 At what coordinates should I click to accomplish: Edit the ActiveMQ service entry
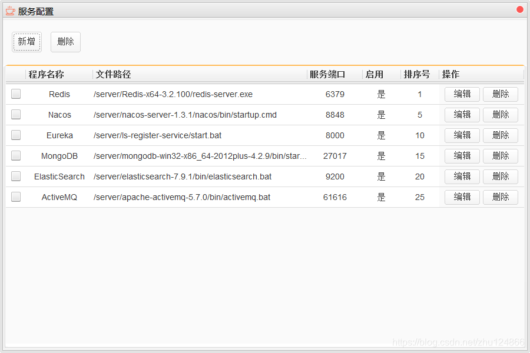(462, 197)
